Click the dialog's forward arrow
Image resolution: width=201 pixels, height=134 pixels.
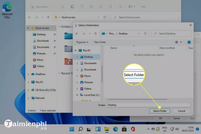tap(84, 33)
